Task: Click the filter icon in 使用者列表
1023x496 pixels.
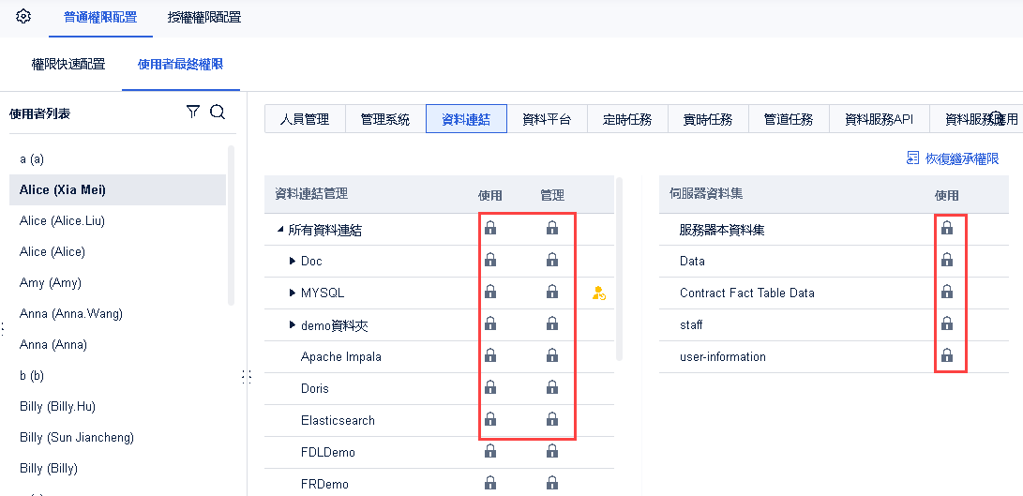Action: (193, 113)
